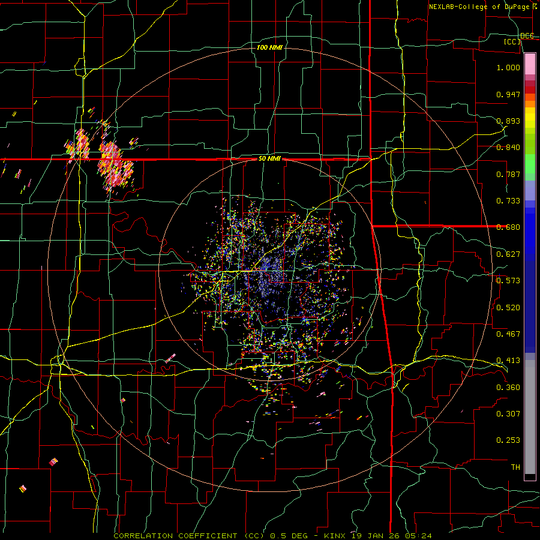This screenshot has height=540, width=540.
Task: Select the 0.947 value on the color scale
Action: [x=508, y=94]
